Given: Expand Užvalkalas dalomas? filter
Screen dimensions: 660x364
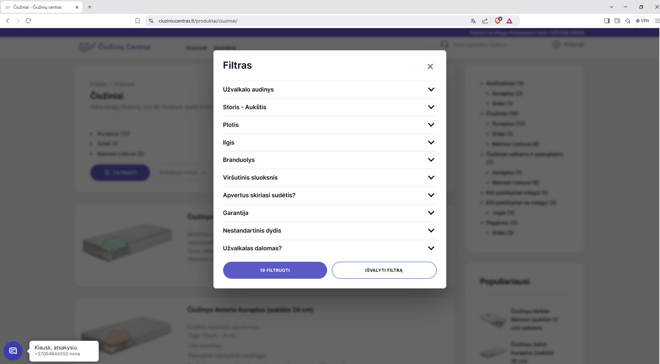Looking at the screenshot, I should (x=330, y=248).
